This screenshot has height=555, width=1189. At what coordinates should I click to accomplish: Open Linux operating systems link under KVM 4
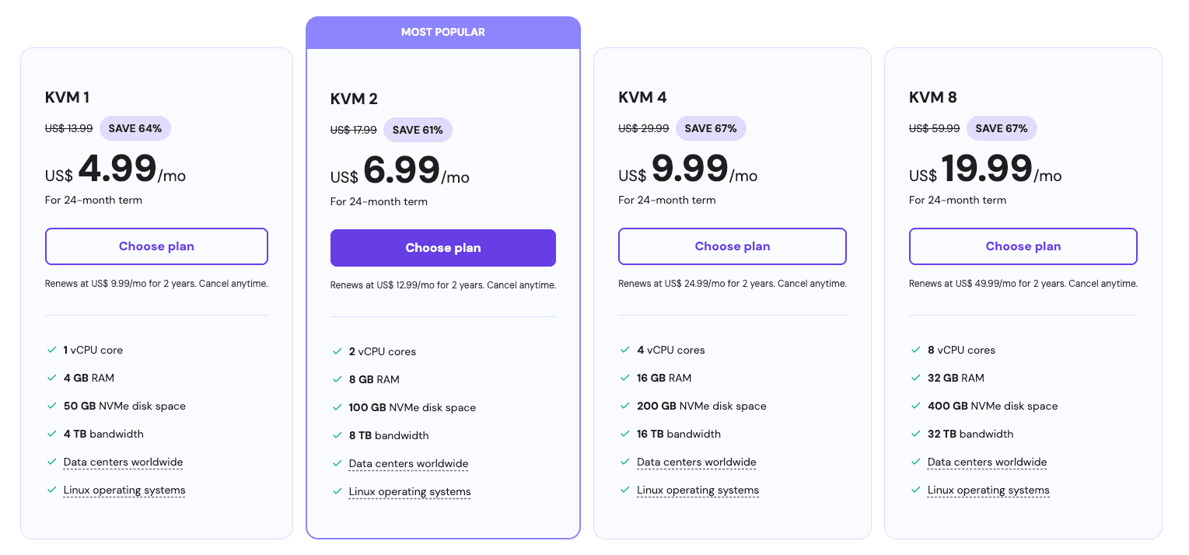tap(698, 490)
